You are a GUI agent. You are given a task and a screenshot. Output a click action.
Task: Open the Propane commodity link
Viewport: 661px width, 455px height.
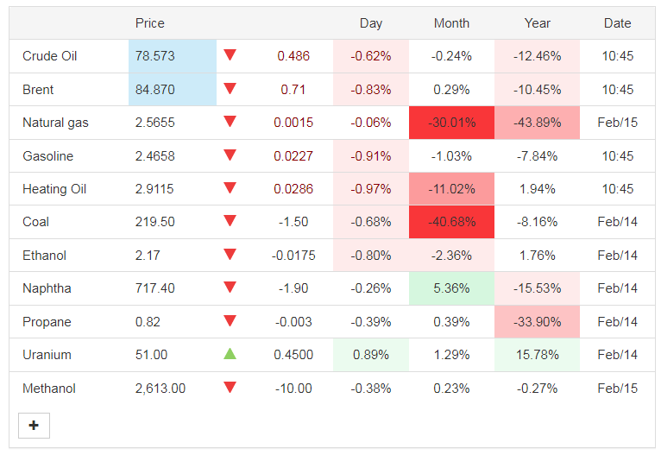47,322
